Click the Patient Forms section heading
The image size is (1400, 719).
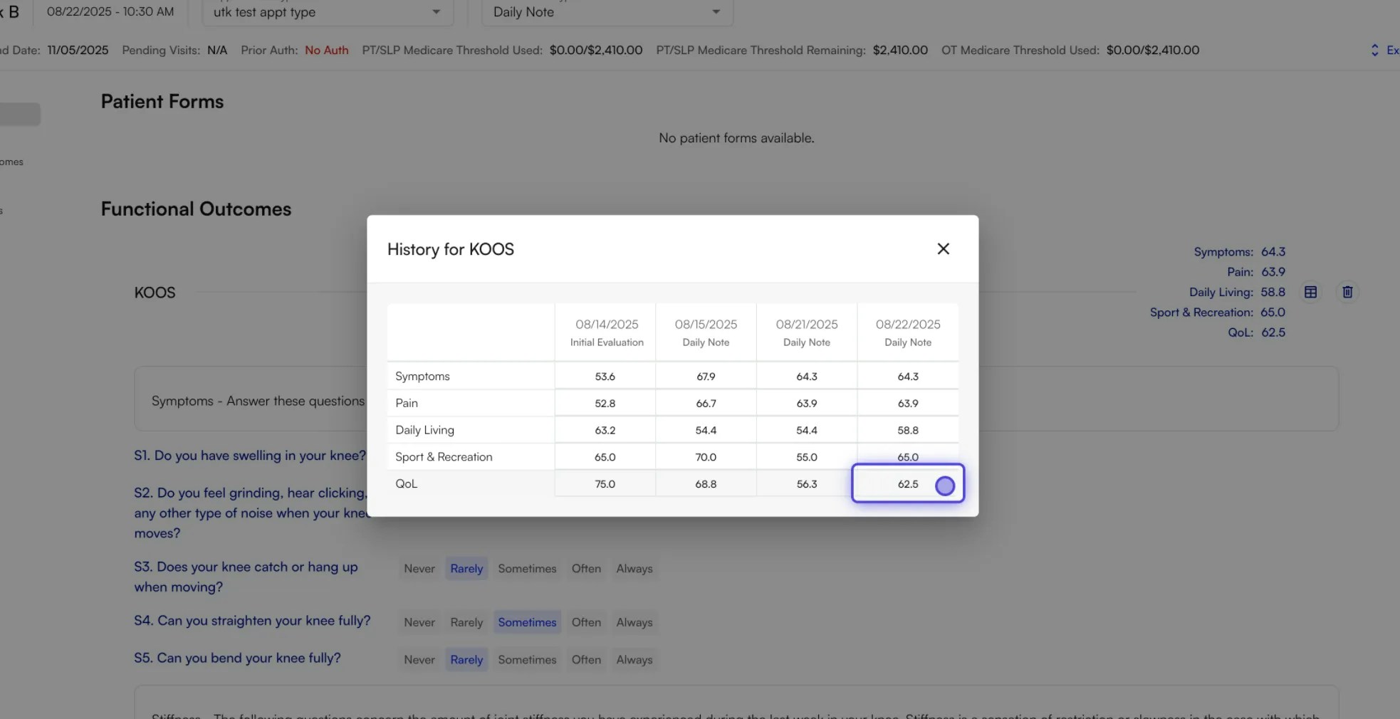[162, 101]
